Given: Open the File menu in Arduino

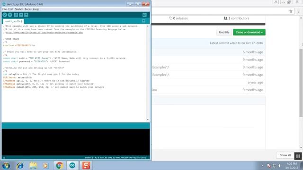Looking at the screenshot, I should [x=4, y=9].
